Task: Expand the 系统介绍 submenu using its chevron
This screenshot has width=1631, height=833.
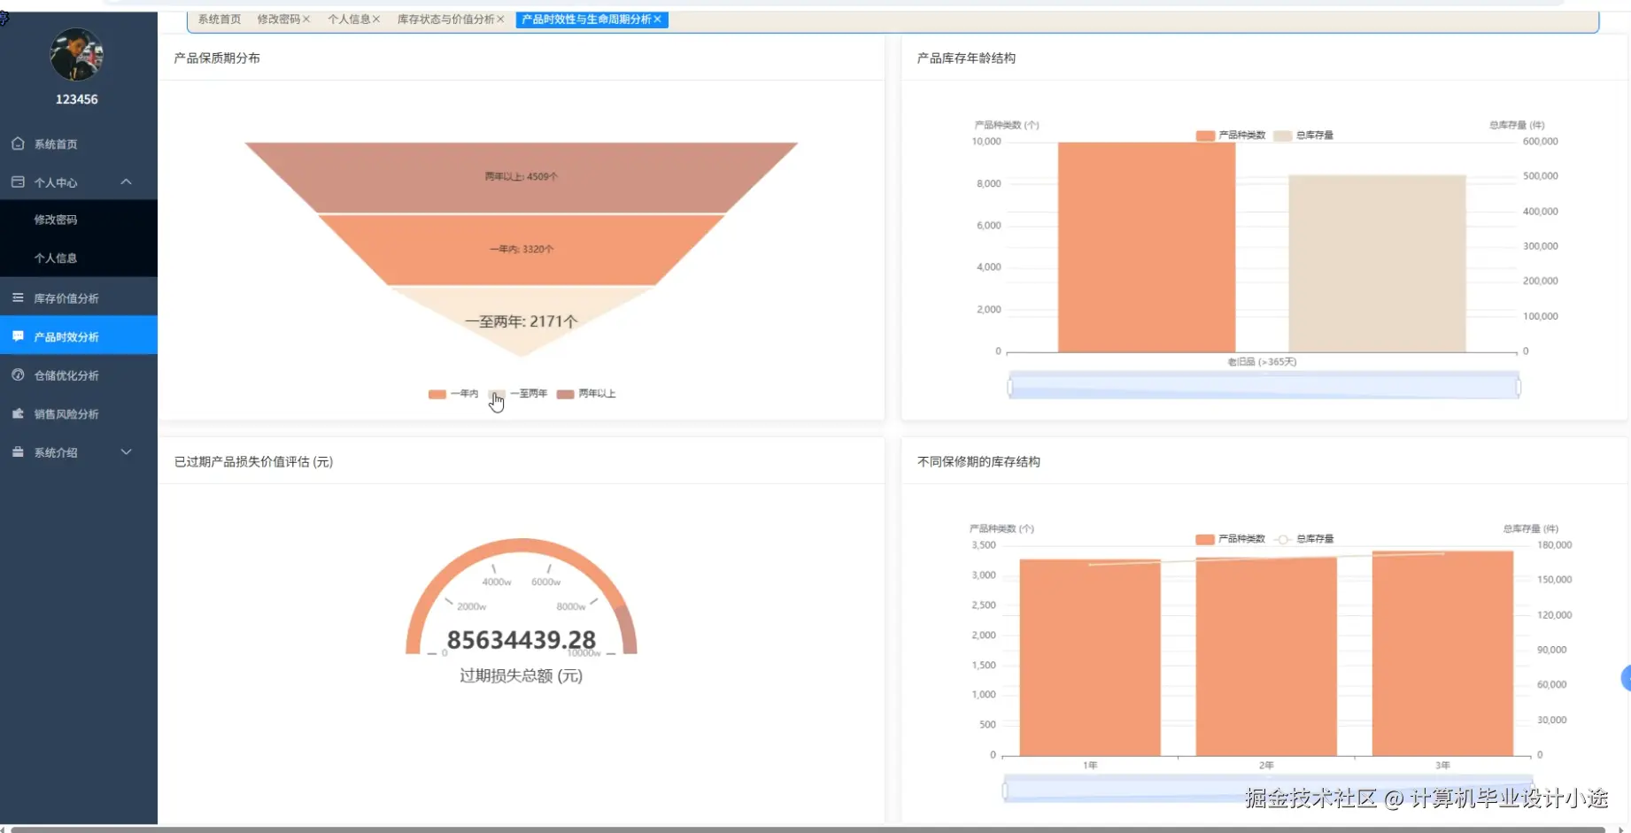Action: [126, 451]
